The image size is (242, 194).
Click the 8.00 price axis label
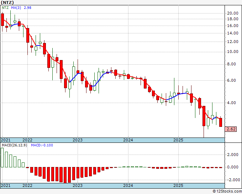[x=232, y=64]
